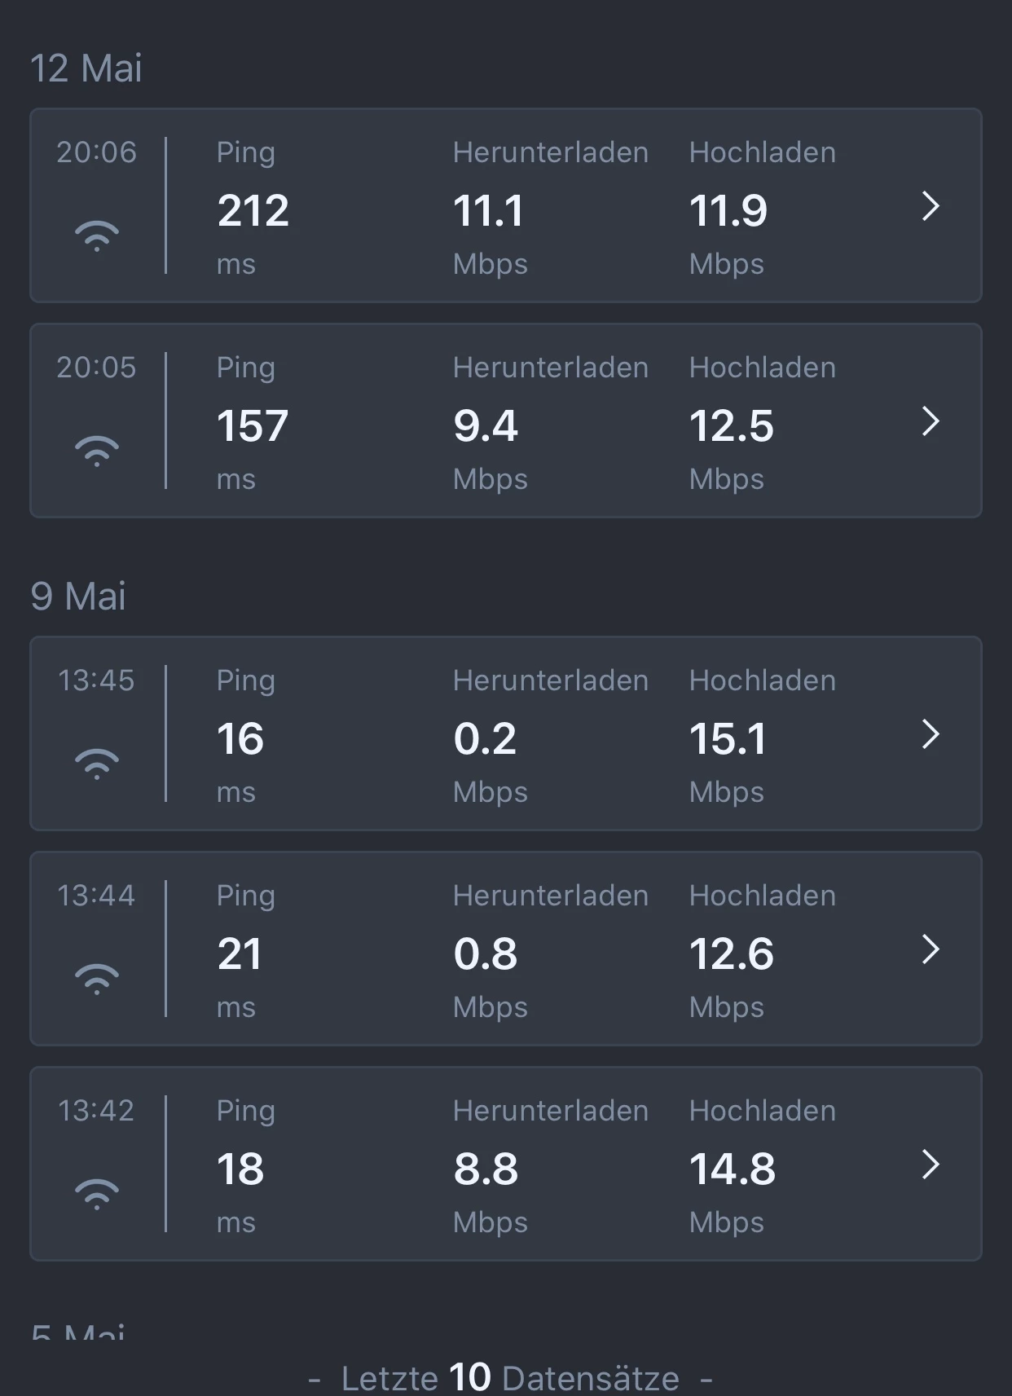Screen dimensions: 1012x1396
Task: Select the 14.8 Mbps upload result
Action: point(732,1169)
